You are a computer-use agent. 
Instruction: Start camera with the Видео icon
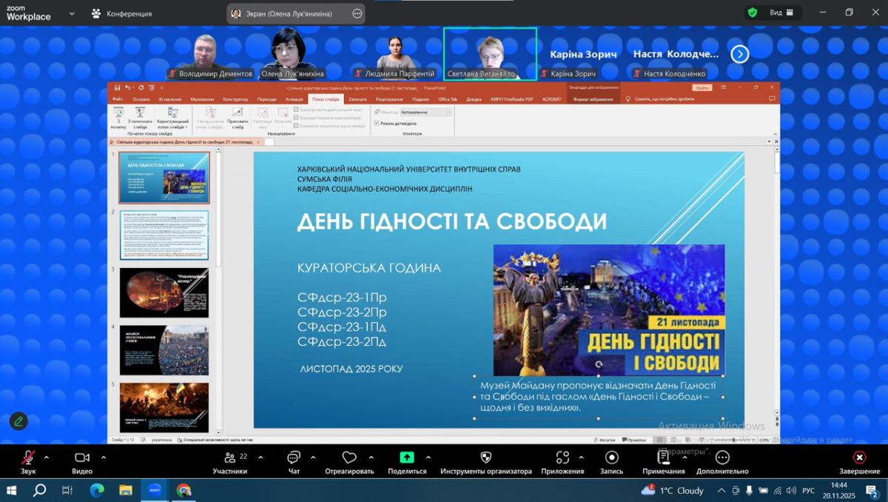tap(82, 458)
